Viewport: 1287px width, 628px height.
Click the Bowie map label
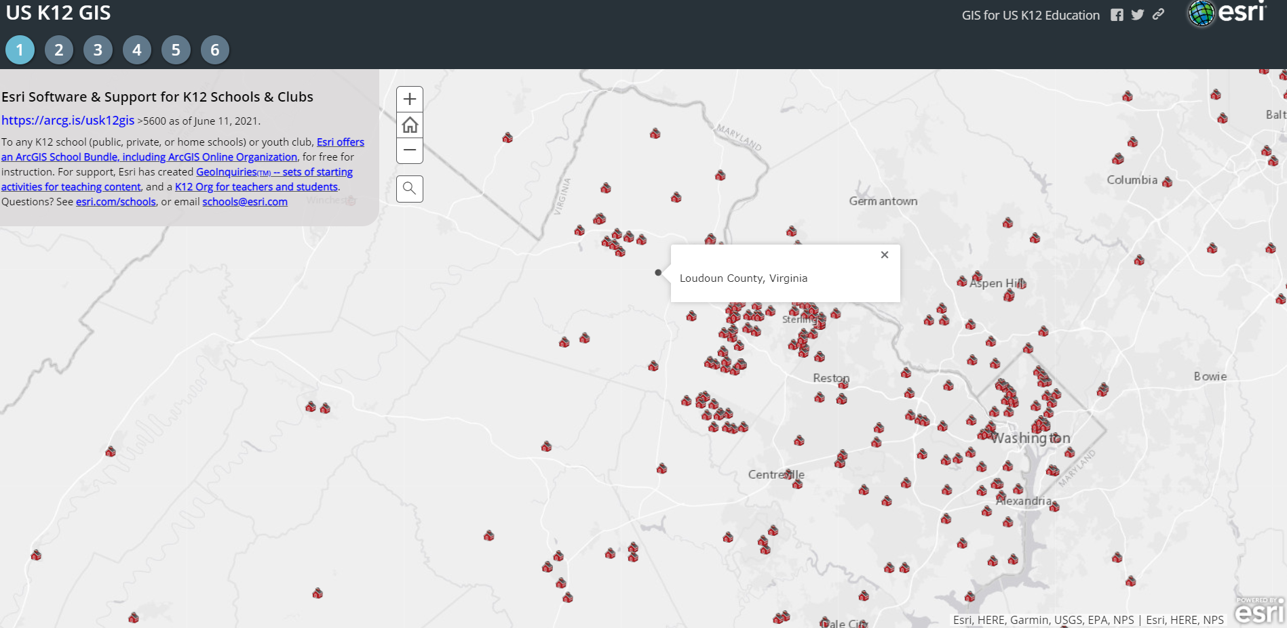[1210, 377]
